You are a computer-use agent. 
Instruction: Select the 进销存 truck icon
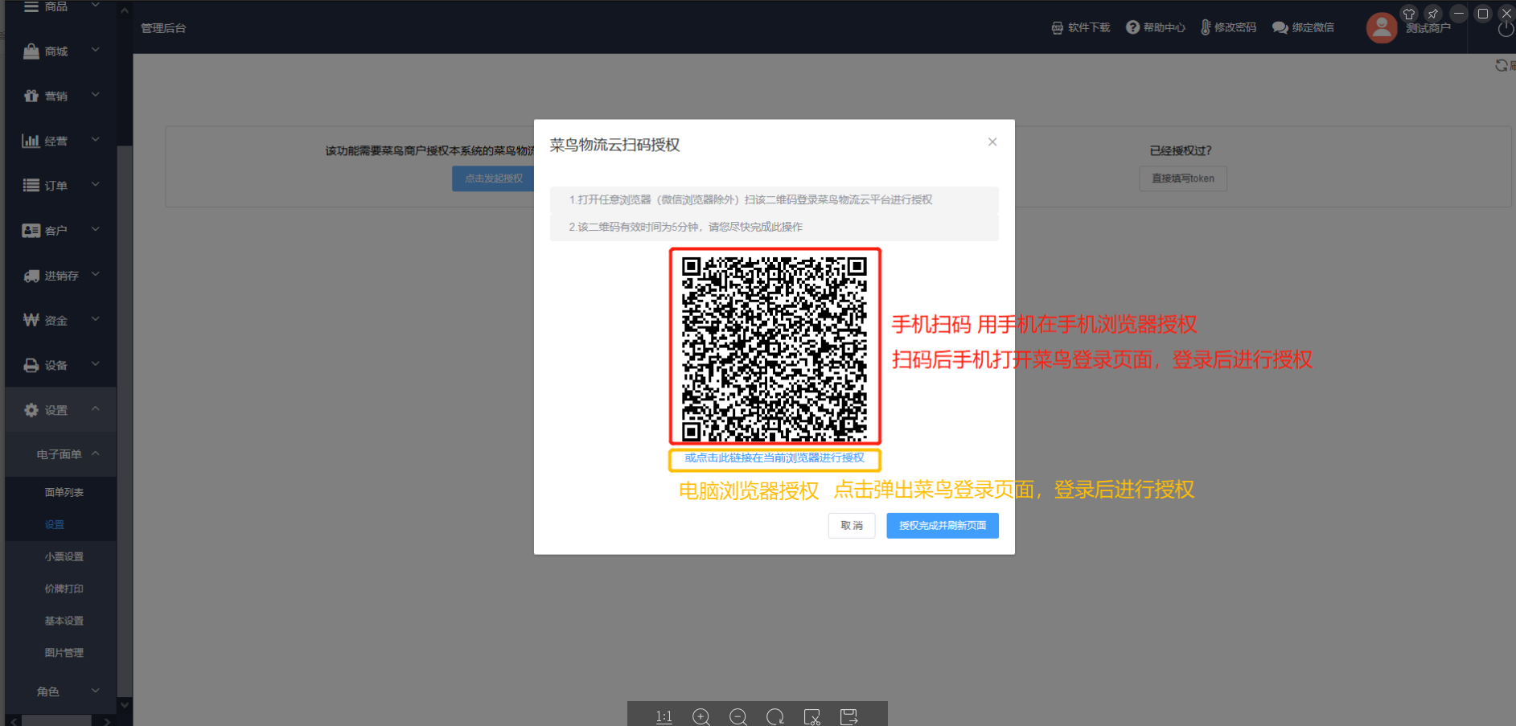click(31, 276)
